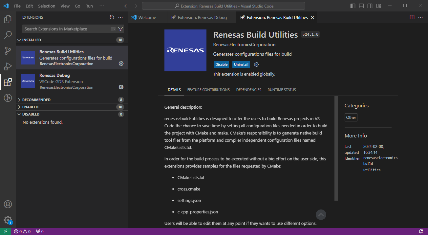Select the Details tab
This screenshot has height=235, width=428.
pos(174,90)
